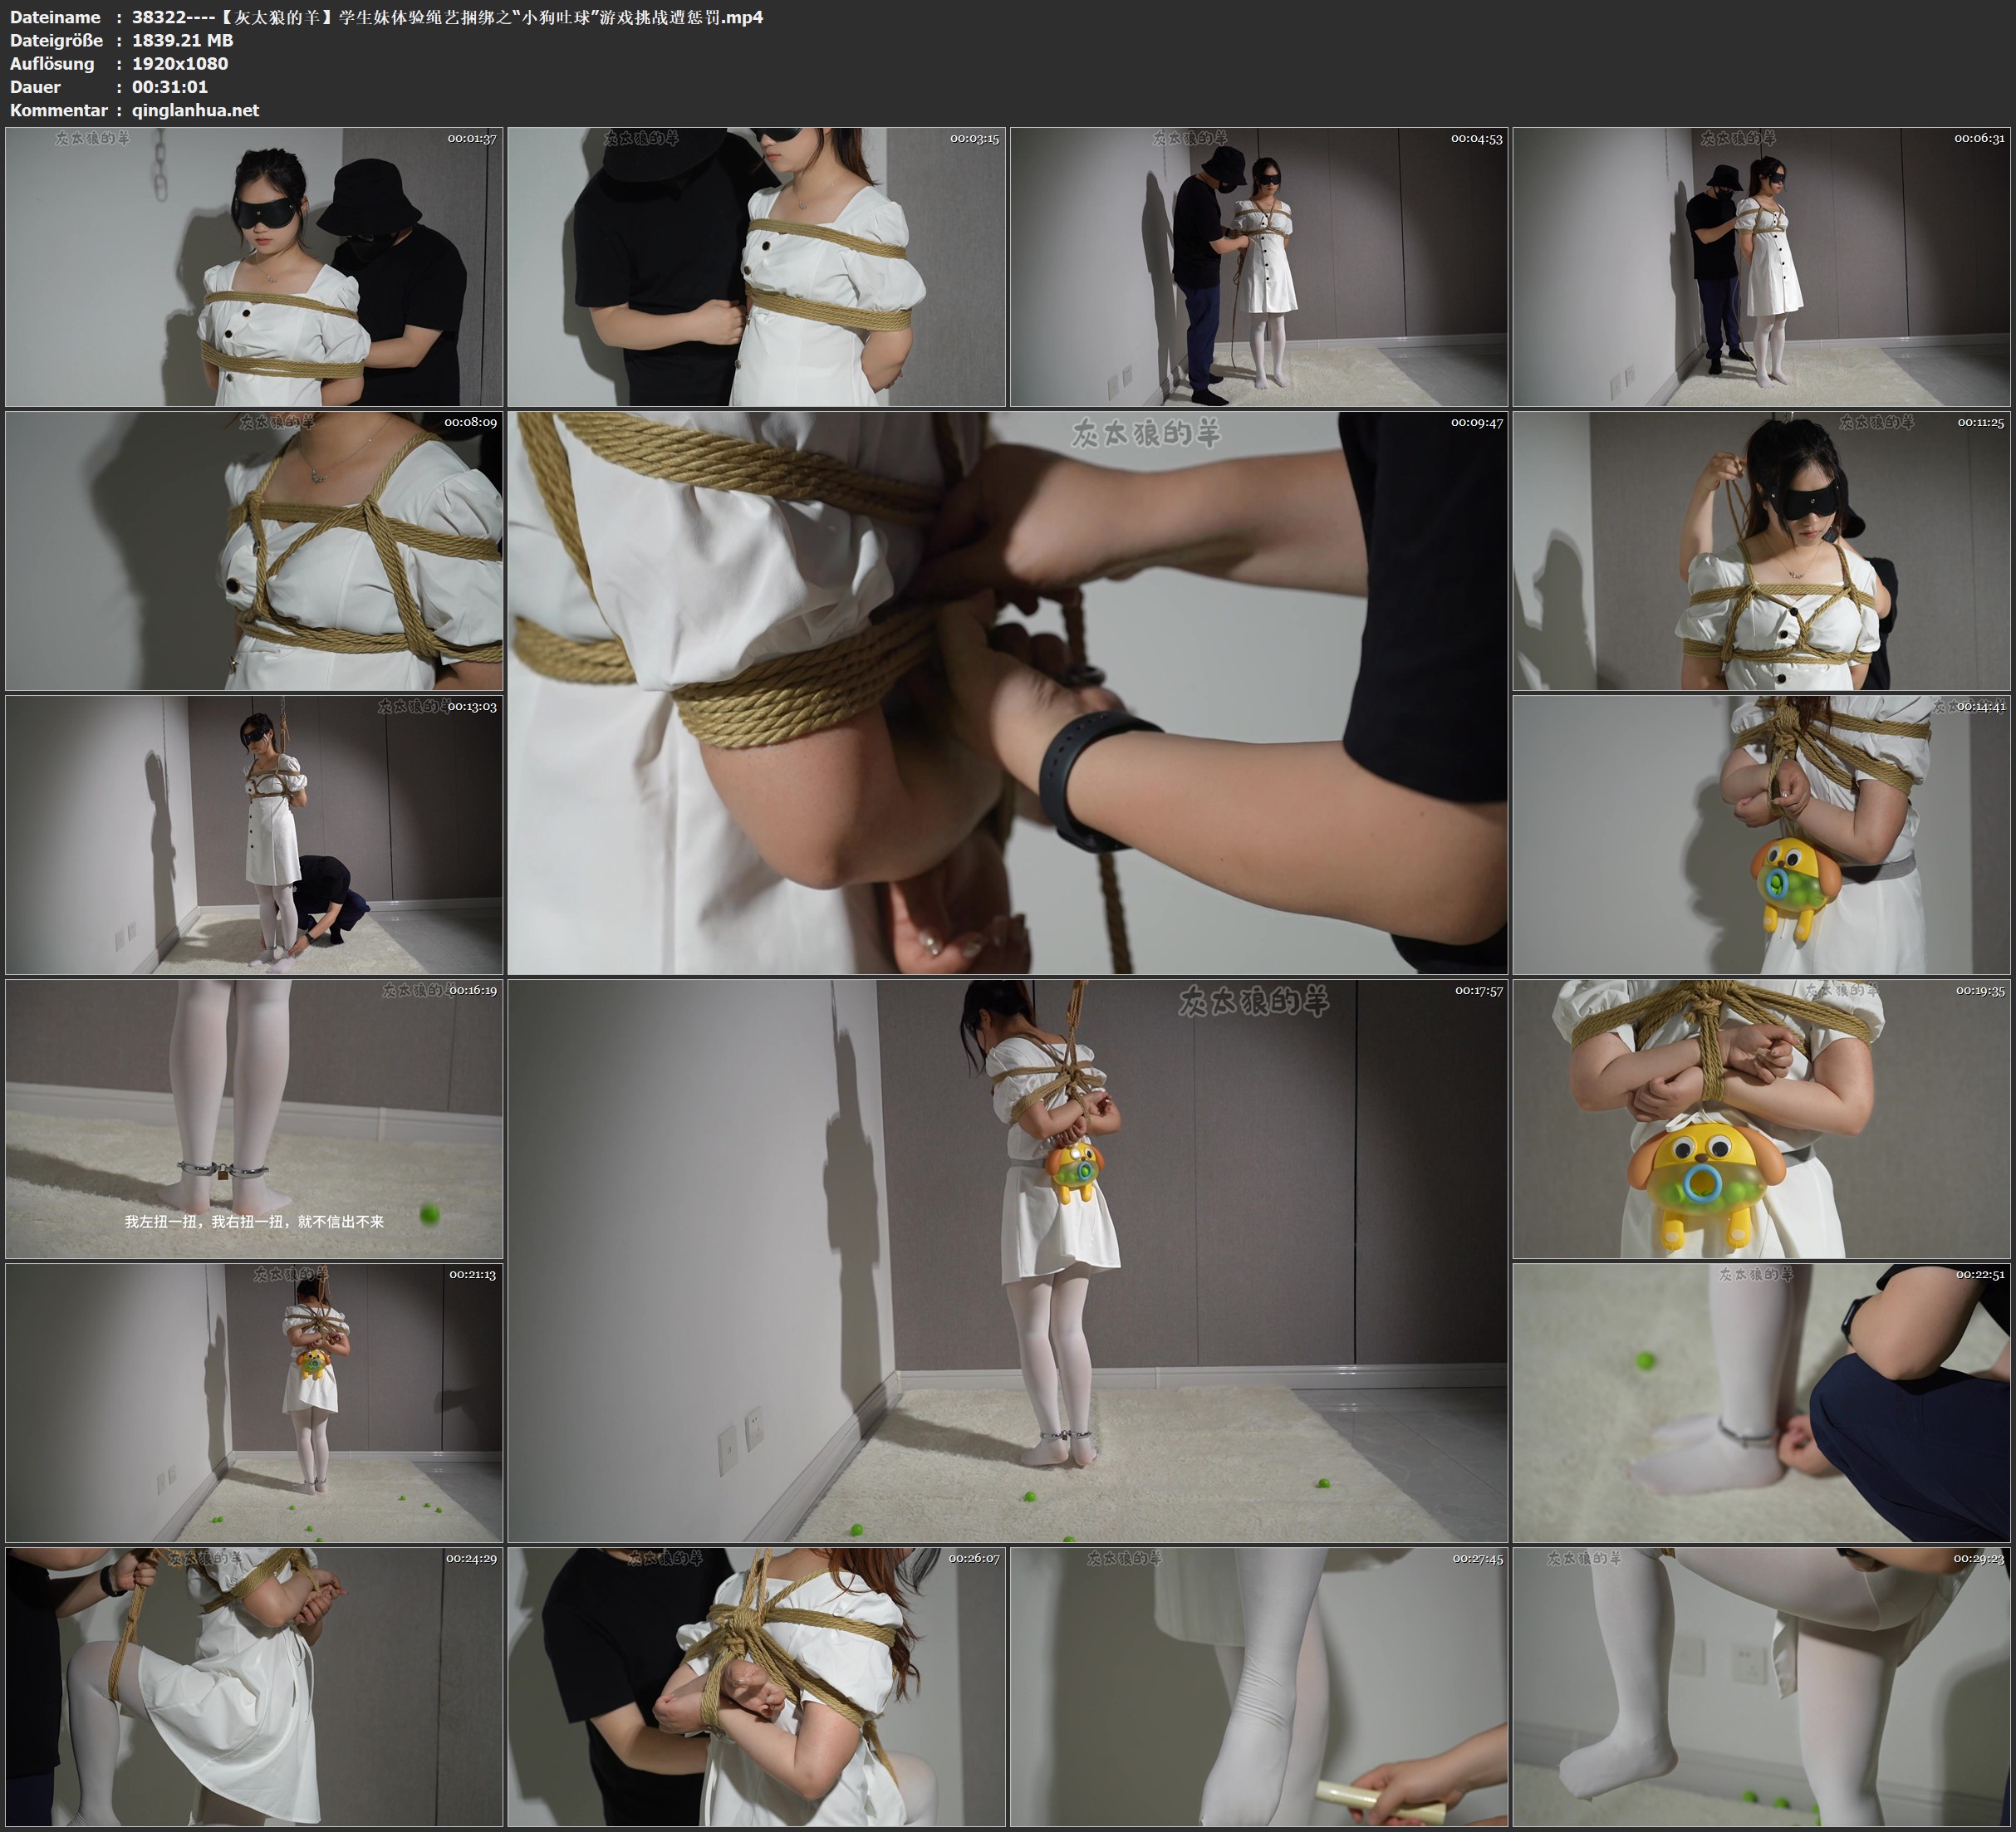Image resolution: width=2016 pixels, height=1832 pixels.
Task: Open the thumbnail timestamped 00:03:15
Action: [756, 266]
